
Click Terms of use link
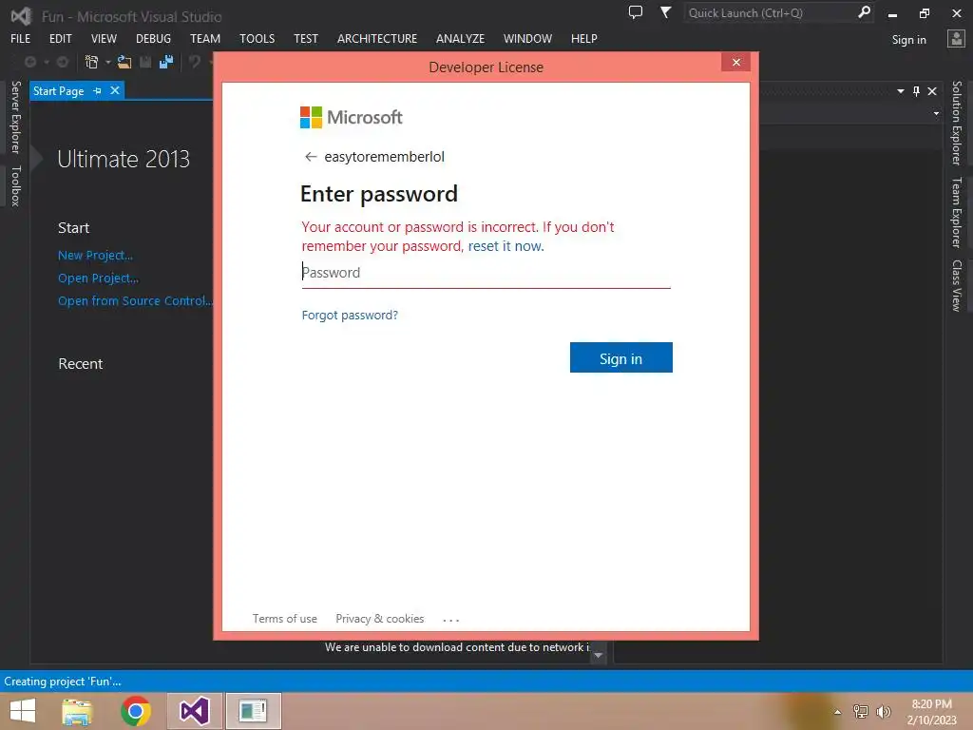point(284,619)
